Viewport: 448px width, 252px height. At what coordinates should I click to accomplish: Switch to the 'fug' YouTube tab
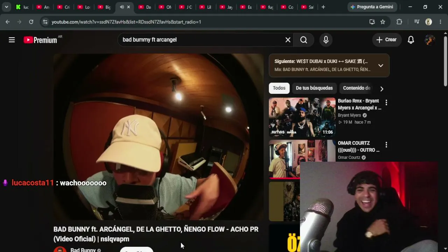point(267,7)
